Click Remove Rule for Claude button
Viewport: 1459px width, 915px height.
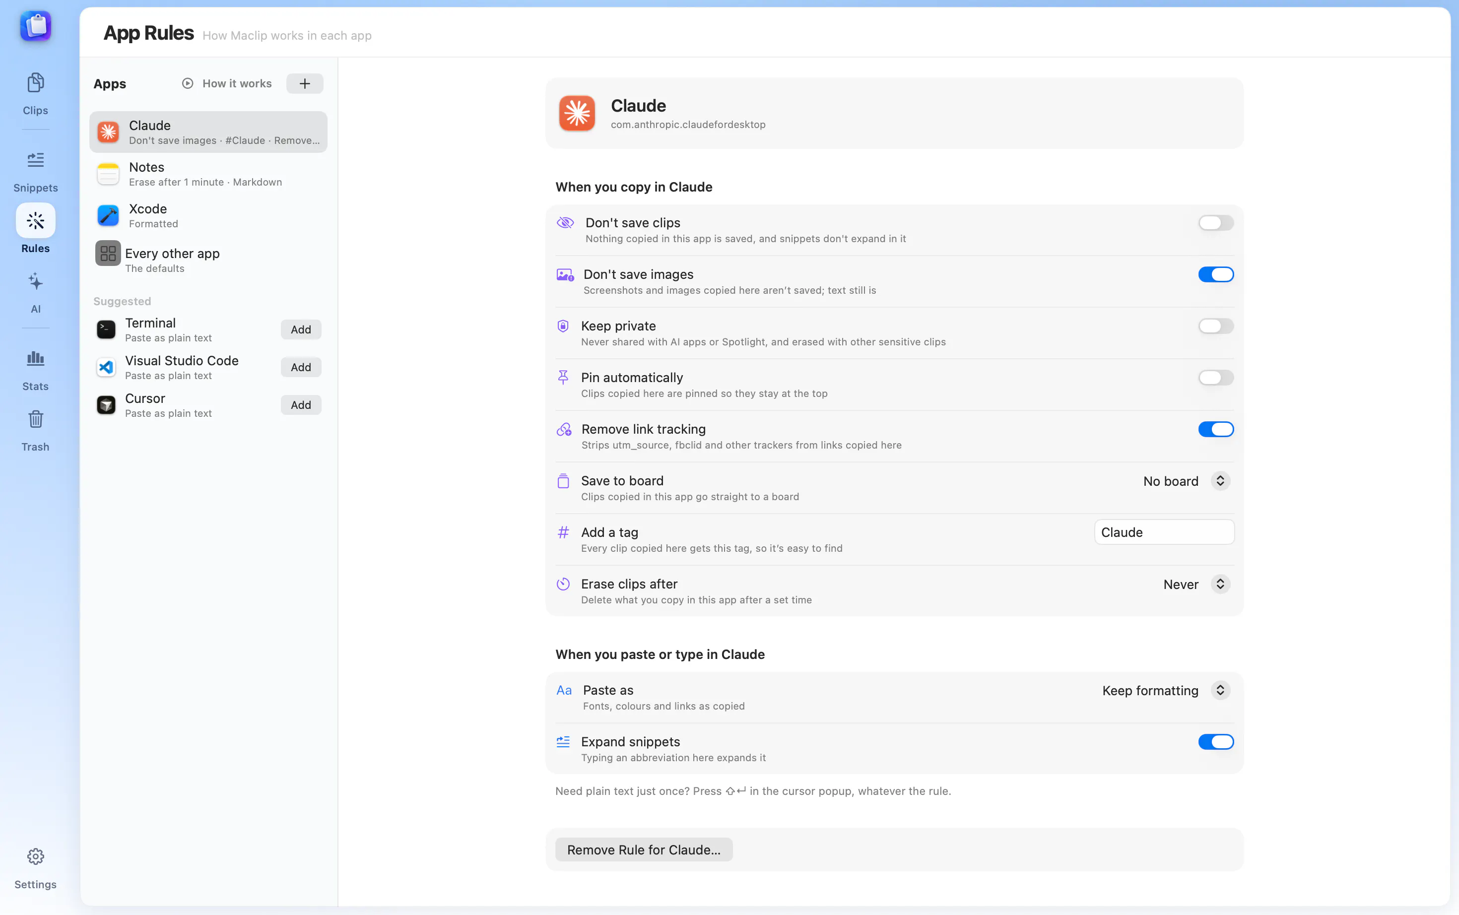point(644,850)
